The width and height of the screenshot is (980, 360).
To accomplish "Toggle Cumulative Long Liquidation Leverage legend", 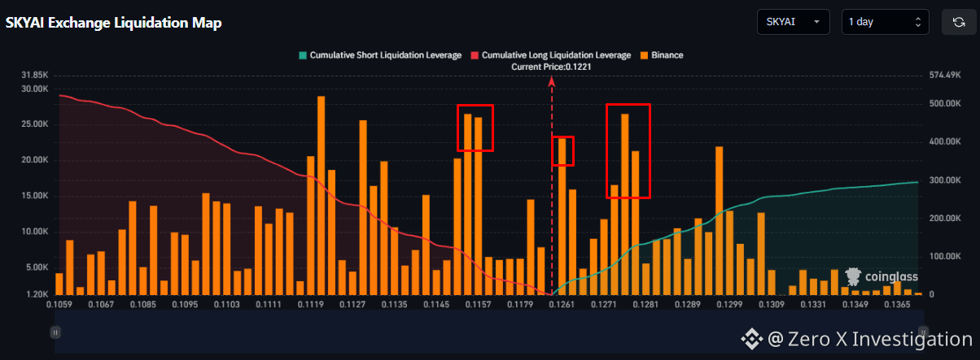I will (550, 55).
